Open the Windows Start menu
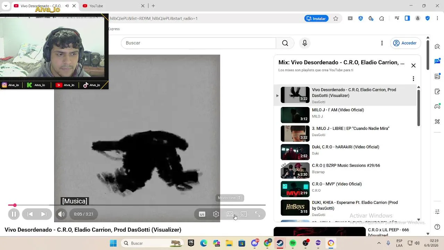The width and height of the screenshot is (444, 250). [x=113, y=243]
